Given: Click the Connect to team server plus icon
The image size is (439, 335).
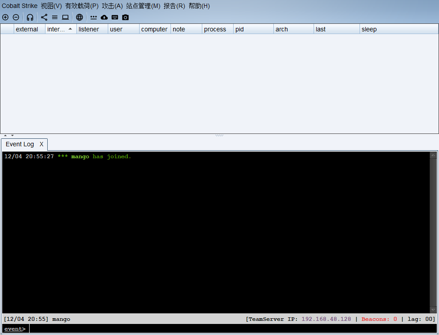Looking at the screenshot, I should pyautogui.click(x=5, y=17).
